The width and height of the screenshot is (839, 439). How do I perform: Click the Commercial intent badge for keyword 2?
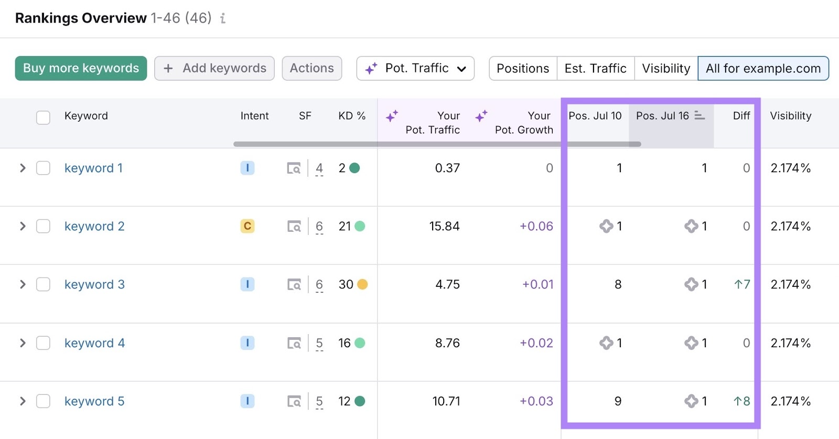248,226
